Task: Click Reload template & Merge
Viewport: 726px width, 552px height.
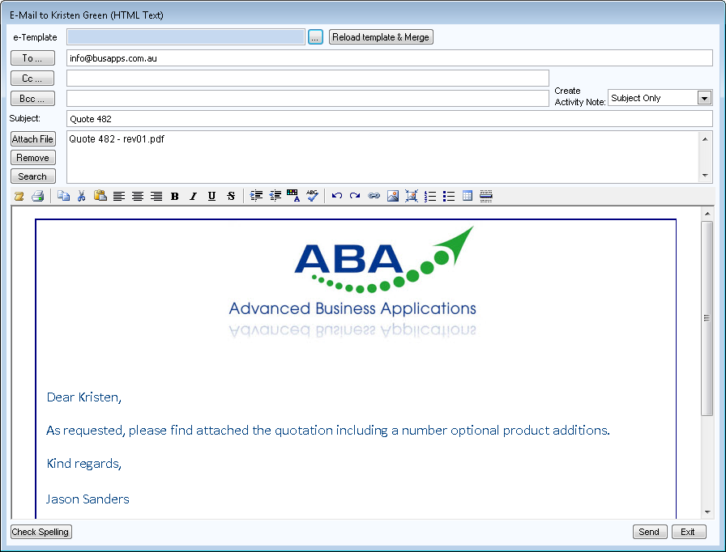Action: 381,37
